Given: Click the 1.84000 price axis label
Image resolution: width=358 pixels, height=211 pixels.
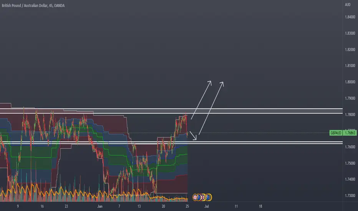Looking at the screenshot, I should (350, 17).
